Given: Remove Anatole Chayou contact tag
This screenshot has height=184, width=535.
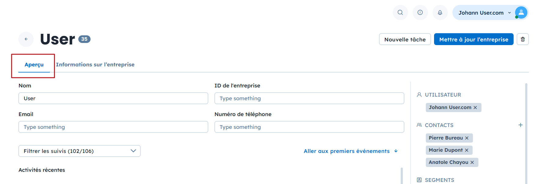Looking at the screenshot, I should pyautogui.click(x=472, y=162).
